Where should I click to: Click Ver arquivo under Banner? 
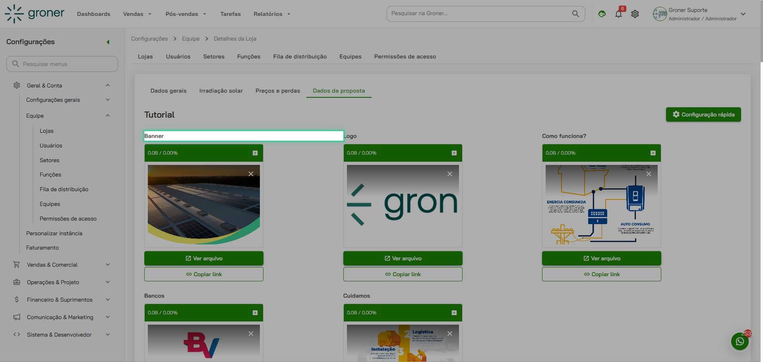click(x=204, y=258)
